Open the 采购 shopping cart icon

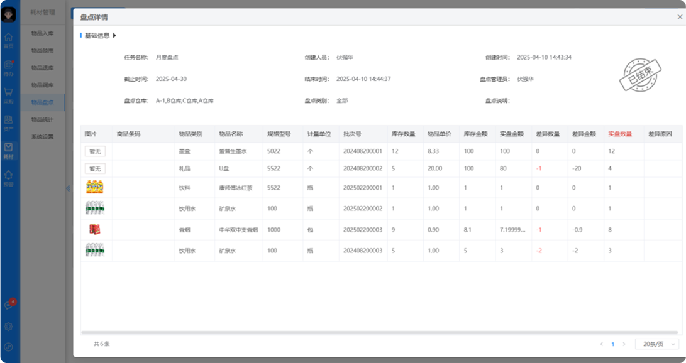[x=9, y=94]
